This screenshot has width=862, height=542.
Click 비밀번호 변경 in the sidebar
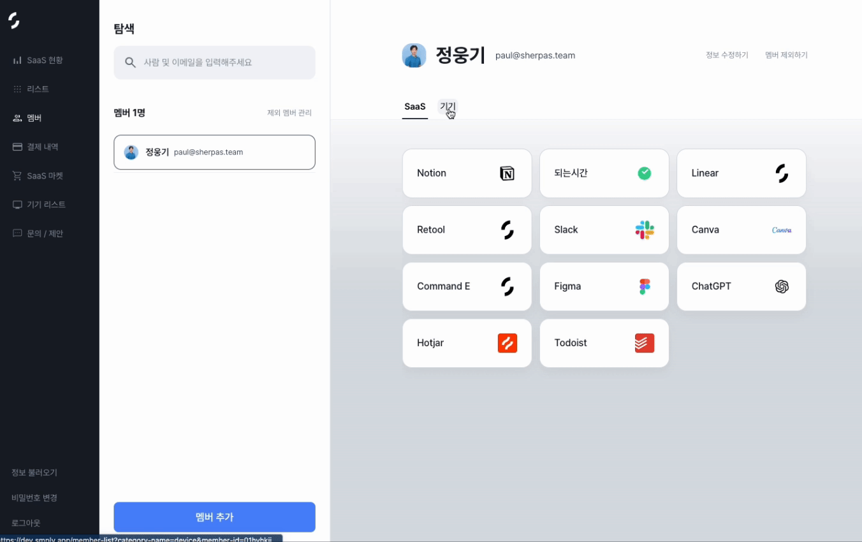pos(34,498)
